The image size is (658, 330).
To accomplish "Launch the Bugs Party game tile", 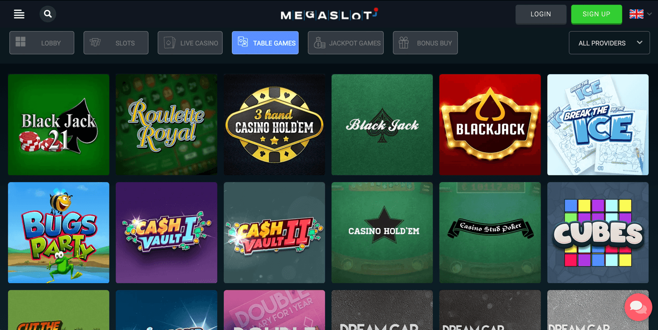I will tap(59, 233).
